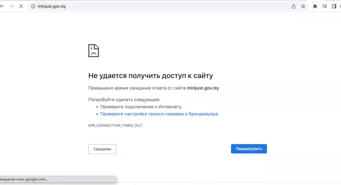Go back with the back arrow
Screen dimensions: 341x185
(2, 6)
